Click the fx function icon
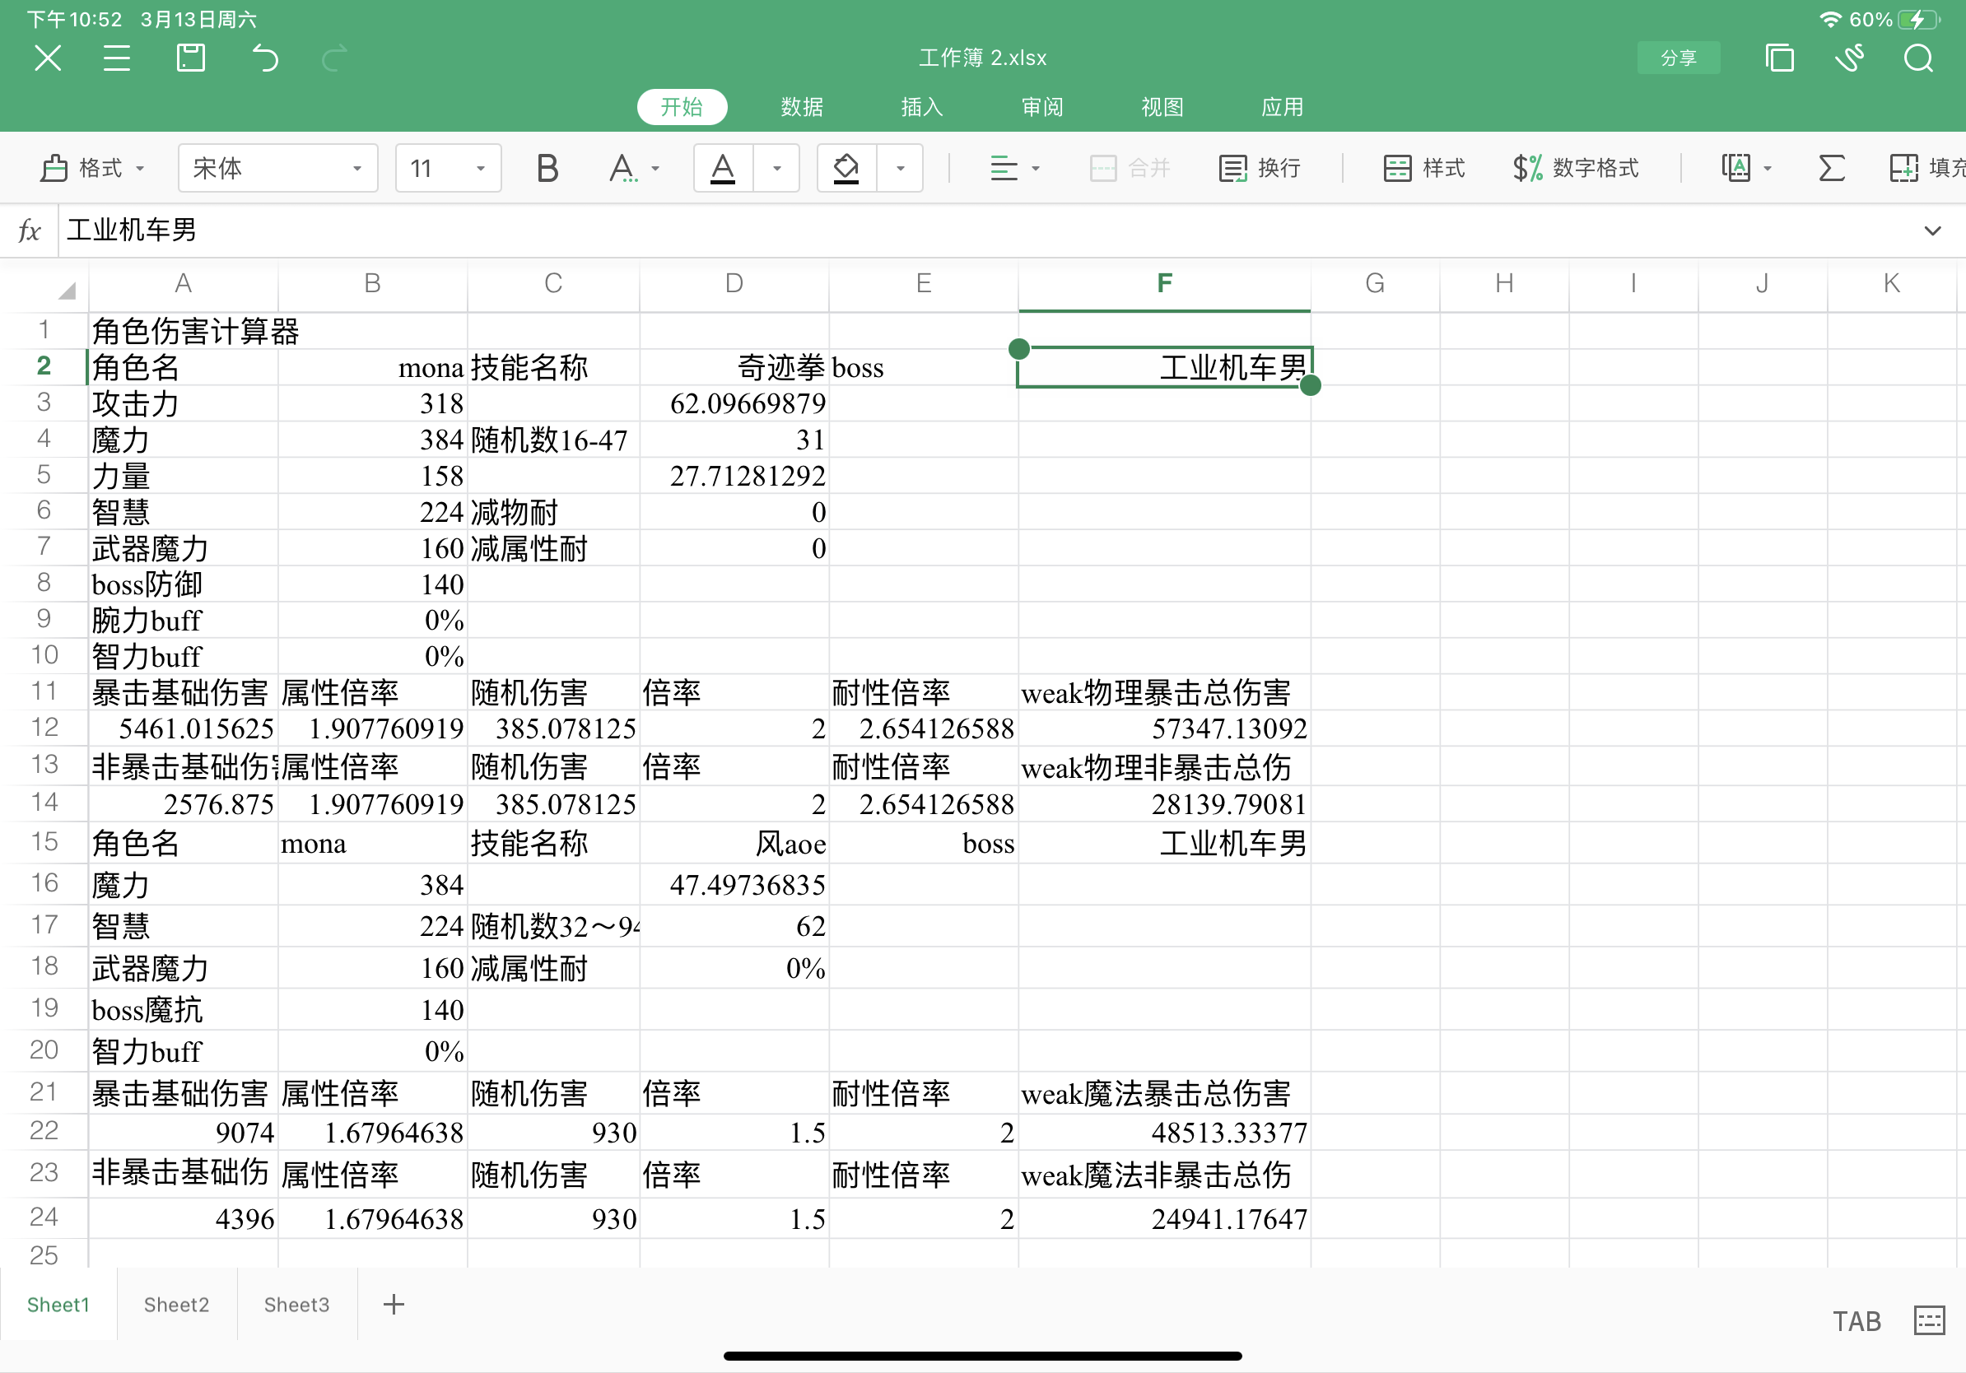This screenshot has width=1966, height=1373. [29, 230]
